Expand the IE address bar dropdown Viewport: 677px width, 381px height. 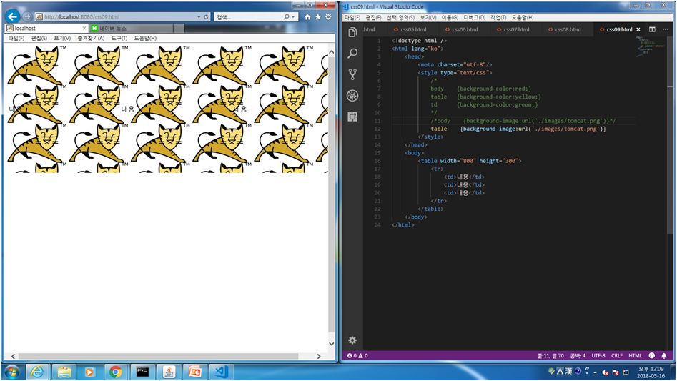(x=199, y=17)
